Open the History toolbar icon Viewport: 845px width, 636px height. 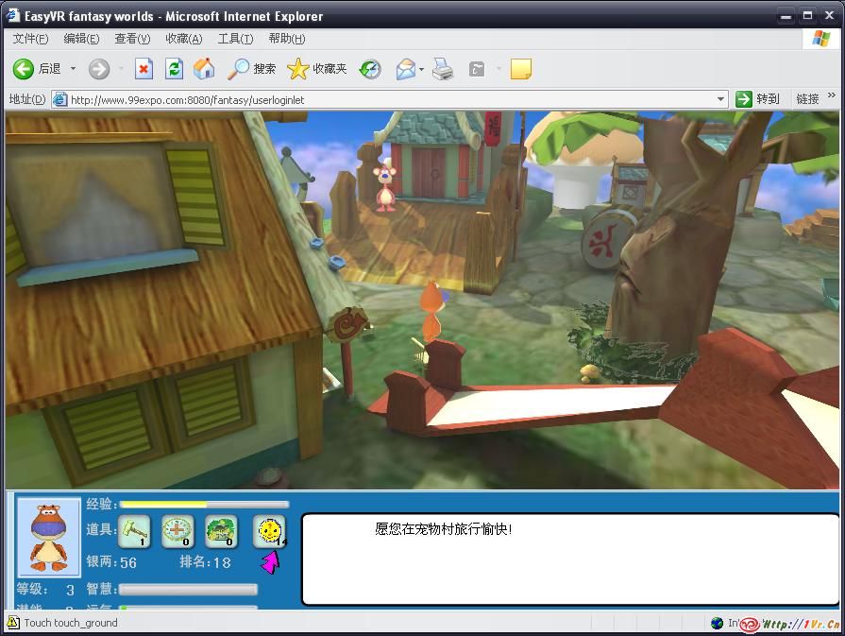pyautogui.click(x=370, y=69)
